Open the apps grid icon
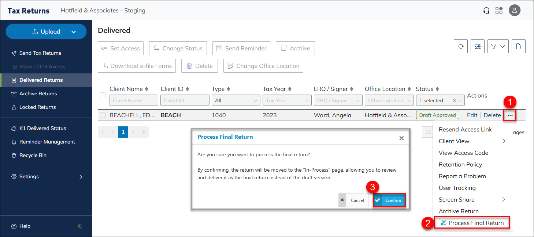The image size is (534, 237). click(x=499, y=11)
